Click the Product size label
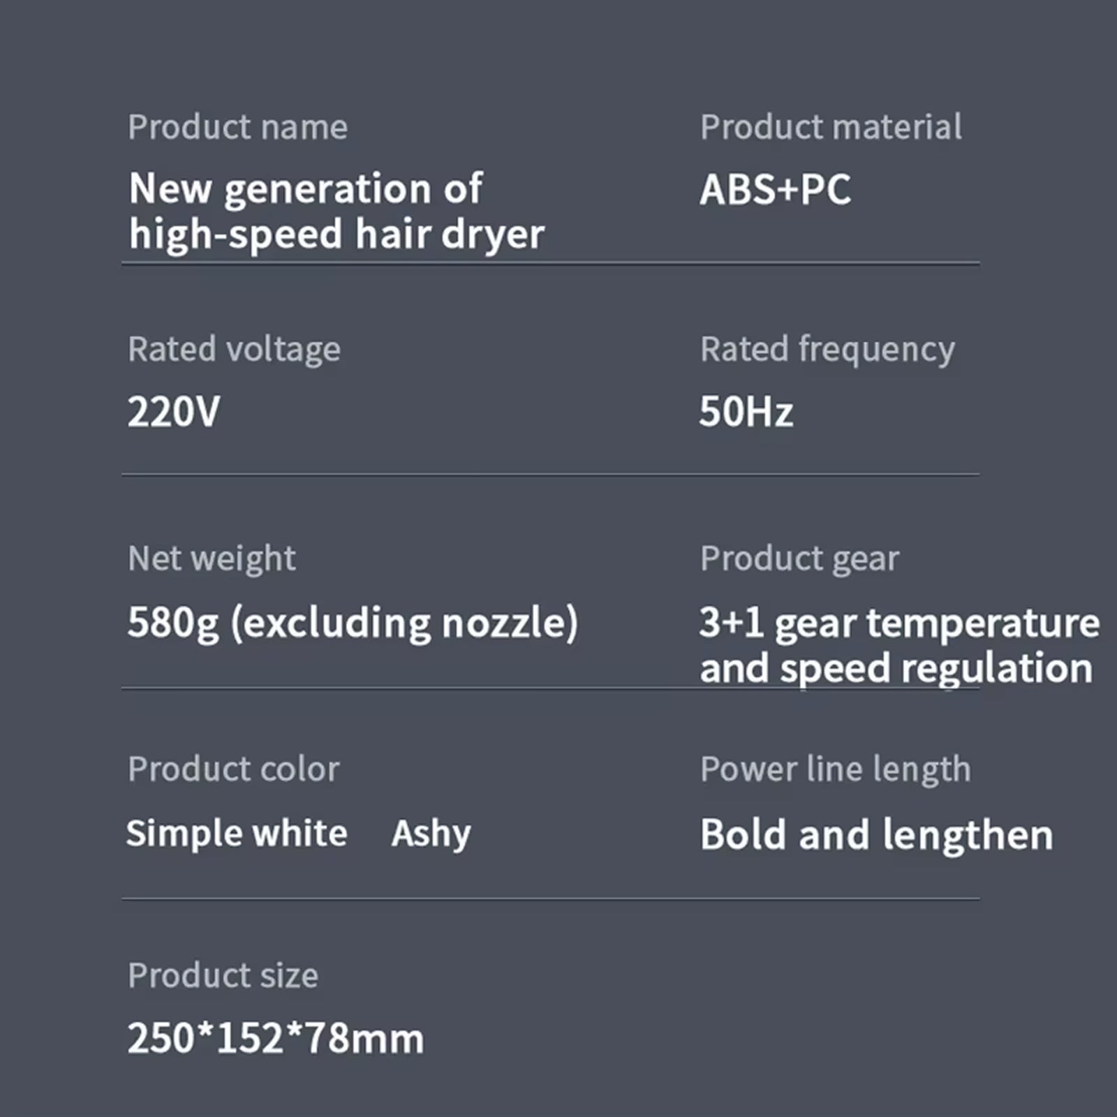Screen dimensions: 1117x1117 tap(223, 975)
